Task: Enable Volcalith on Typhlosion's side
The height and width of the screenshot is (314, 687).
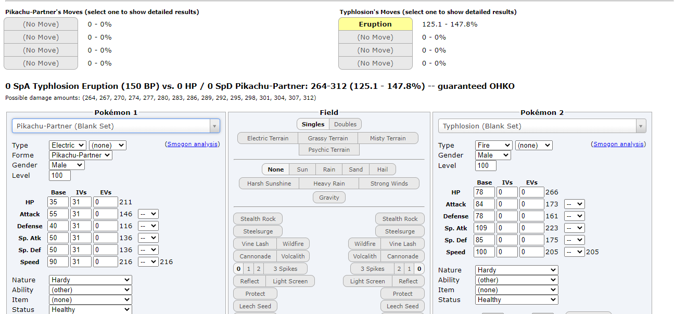Action: (x=365, y=256)
